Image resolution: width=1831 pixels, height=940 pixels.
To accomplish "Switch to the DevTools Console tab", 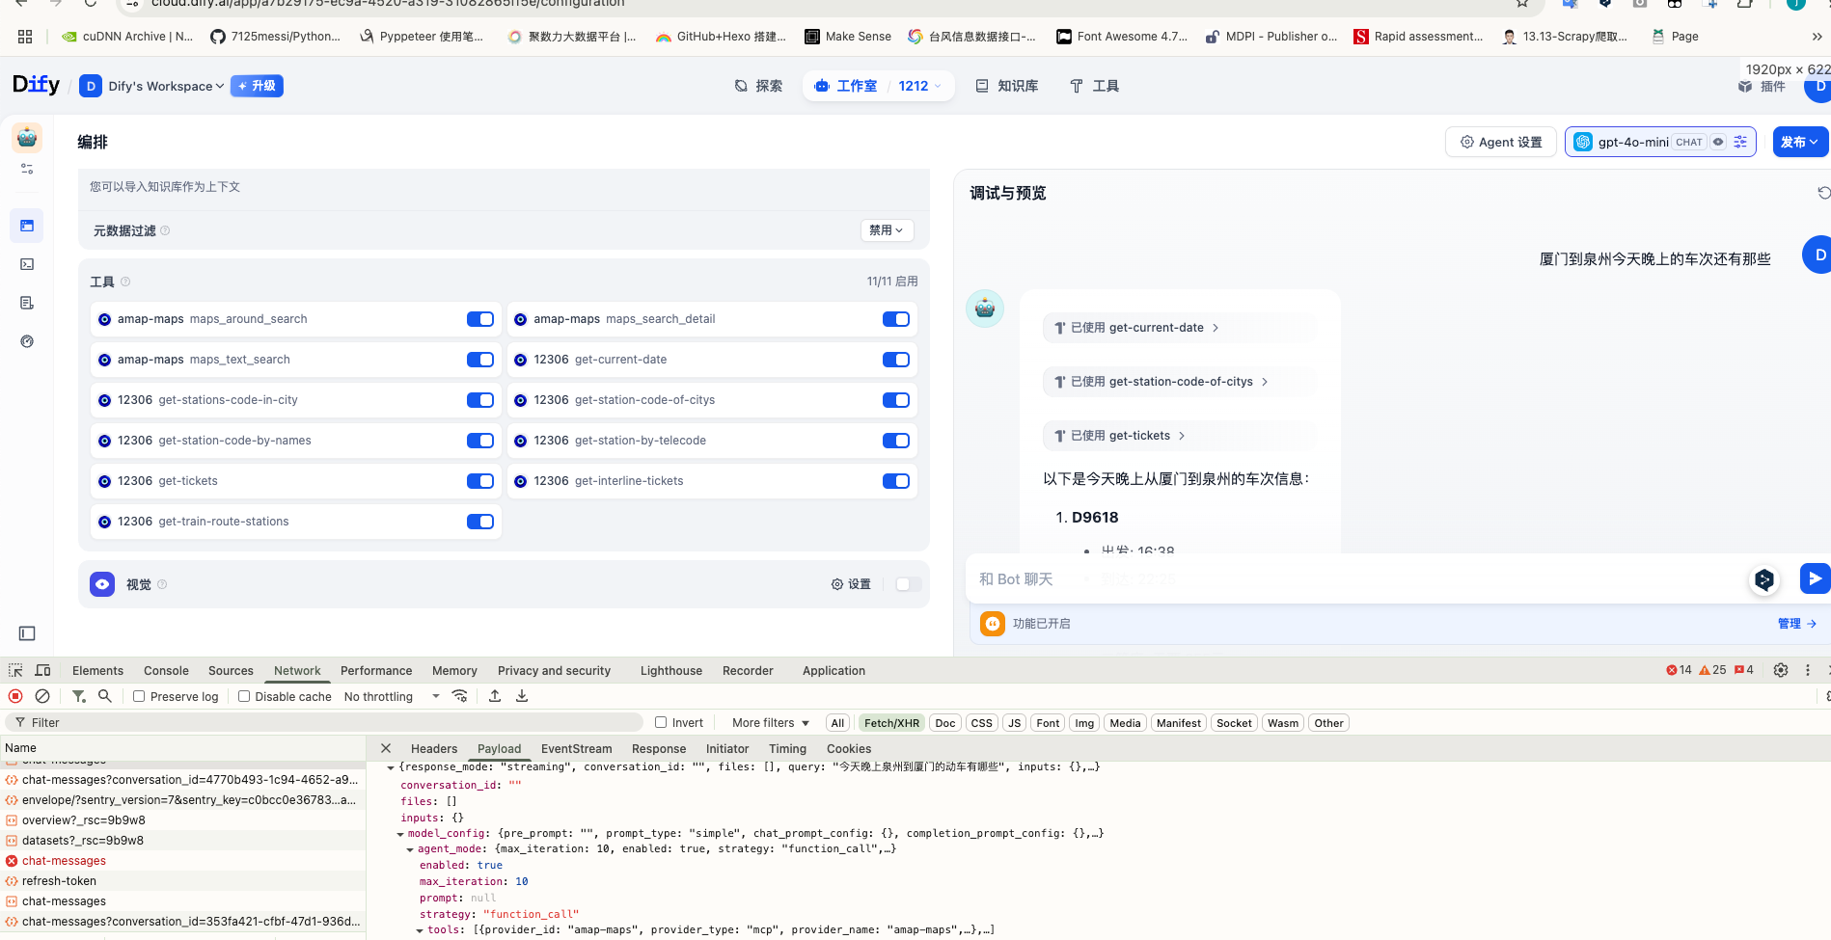I will pyautogui.click(x=166, y=670).
